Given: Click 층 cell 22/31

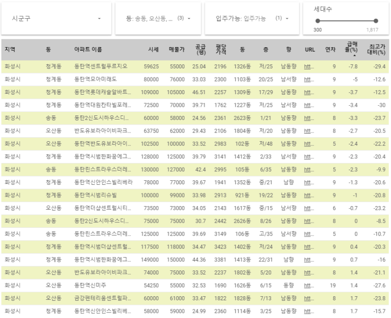Looking at the screenshot, I should tap(266, 260).
